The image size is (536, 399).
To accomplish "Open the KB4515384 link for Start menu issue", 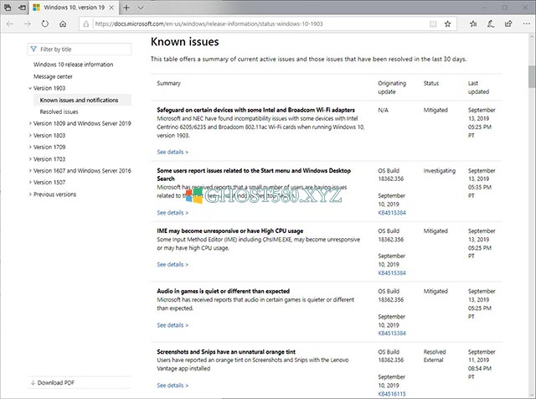I will tap(391, 213).
